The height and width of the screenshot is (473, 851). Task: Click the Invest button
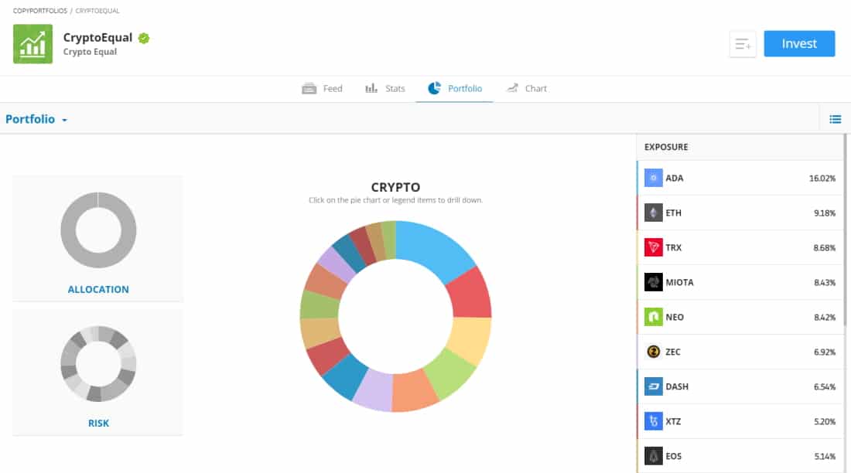(x=799, y=44)
